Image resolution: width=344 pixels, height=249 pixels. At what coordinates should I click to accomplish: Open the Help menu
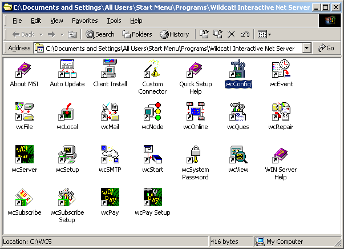pyautogui.click(x=136, y=21)
